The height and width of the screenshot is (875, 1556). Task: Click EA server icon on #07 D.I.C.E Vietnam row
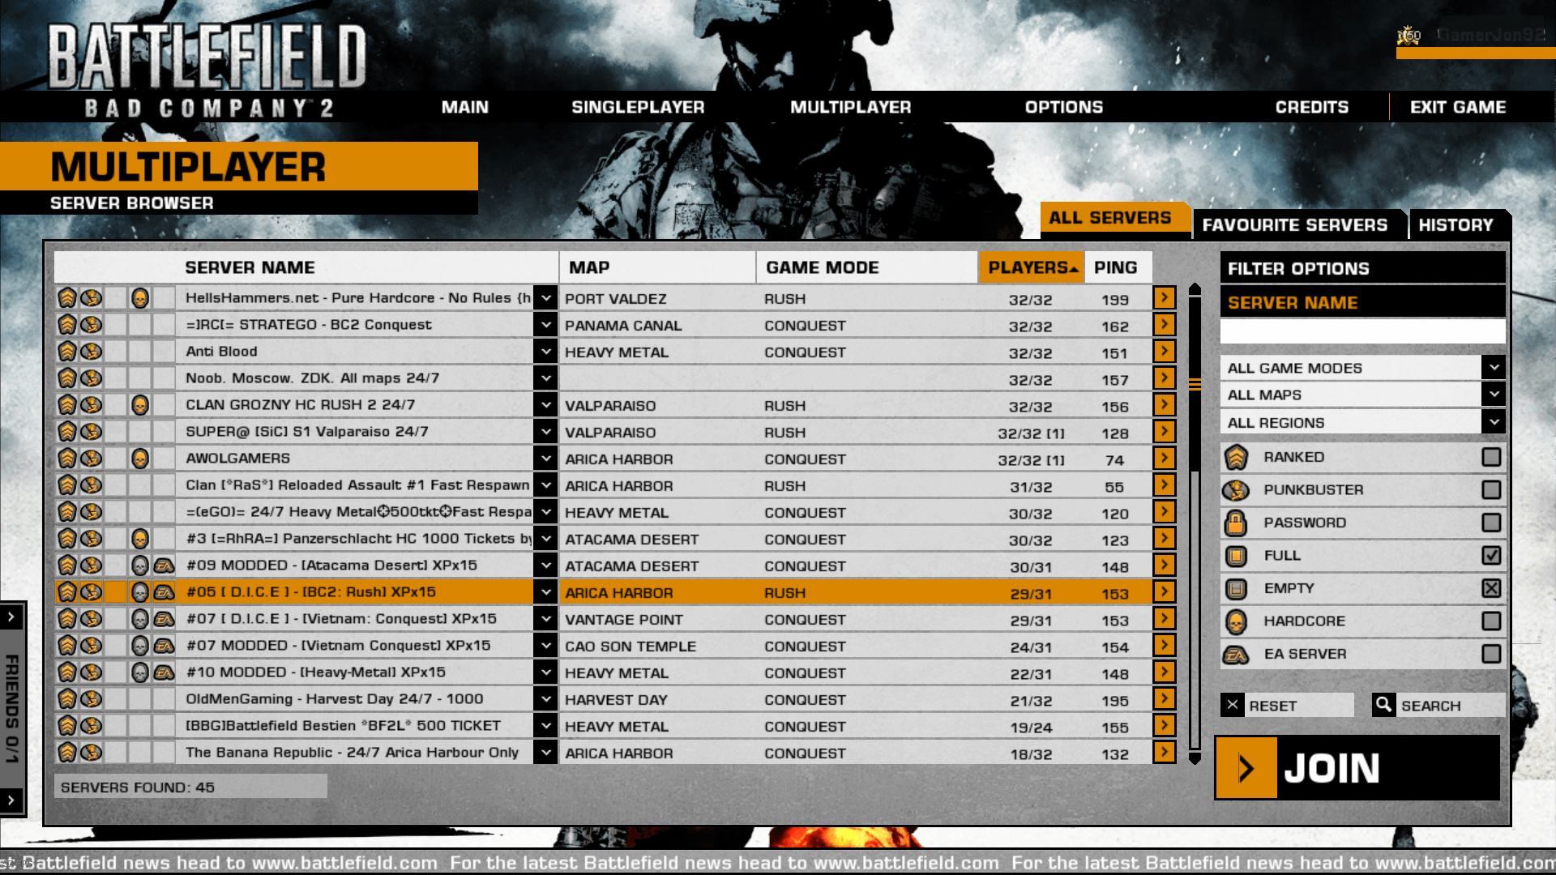[165, 619]
